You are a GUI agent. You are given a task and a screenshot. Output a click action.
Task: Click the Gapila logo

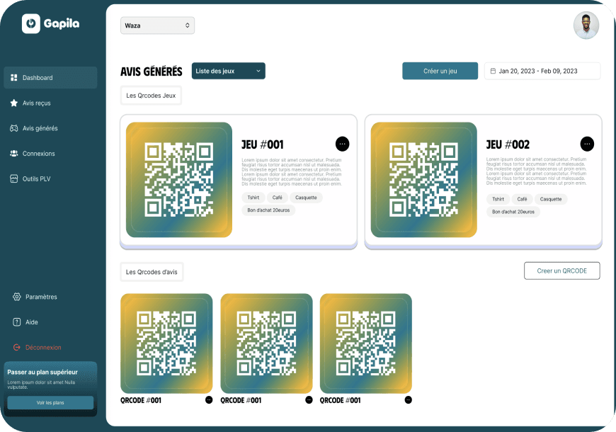point(51,23)
